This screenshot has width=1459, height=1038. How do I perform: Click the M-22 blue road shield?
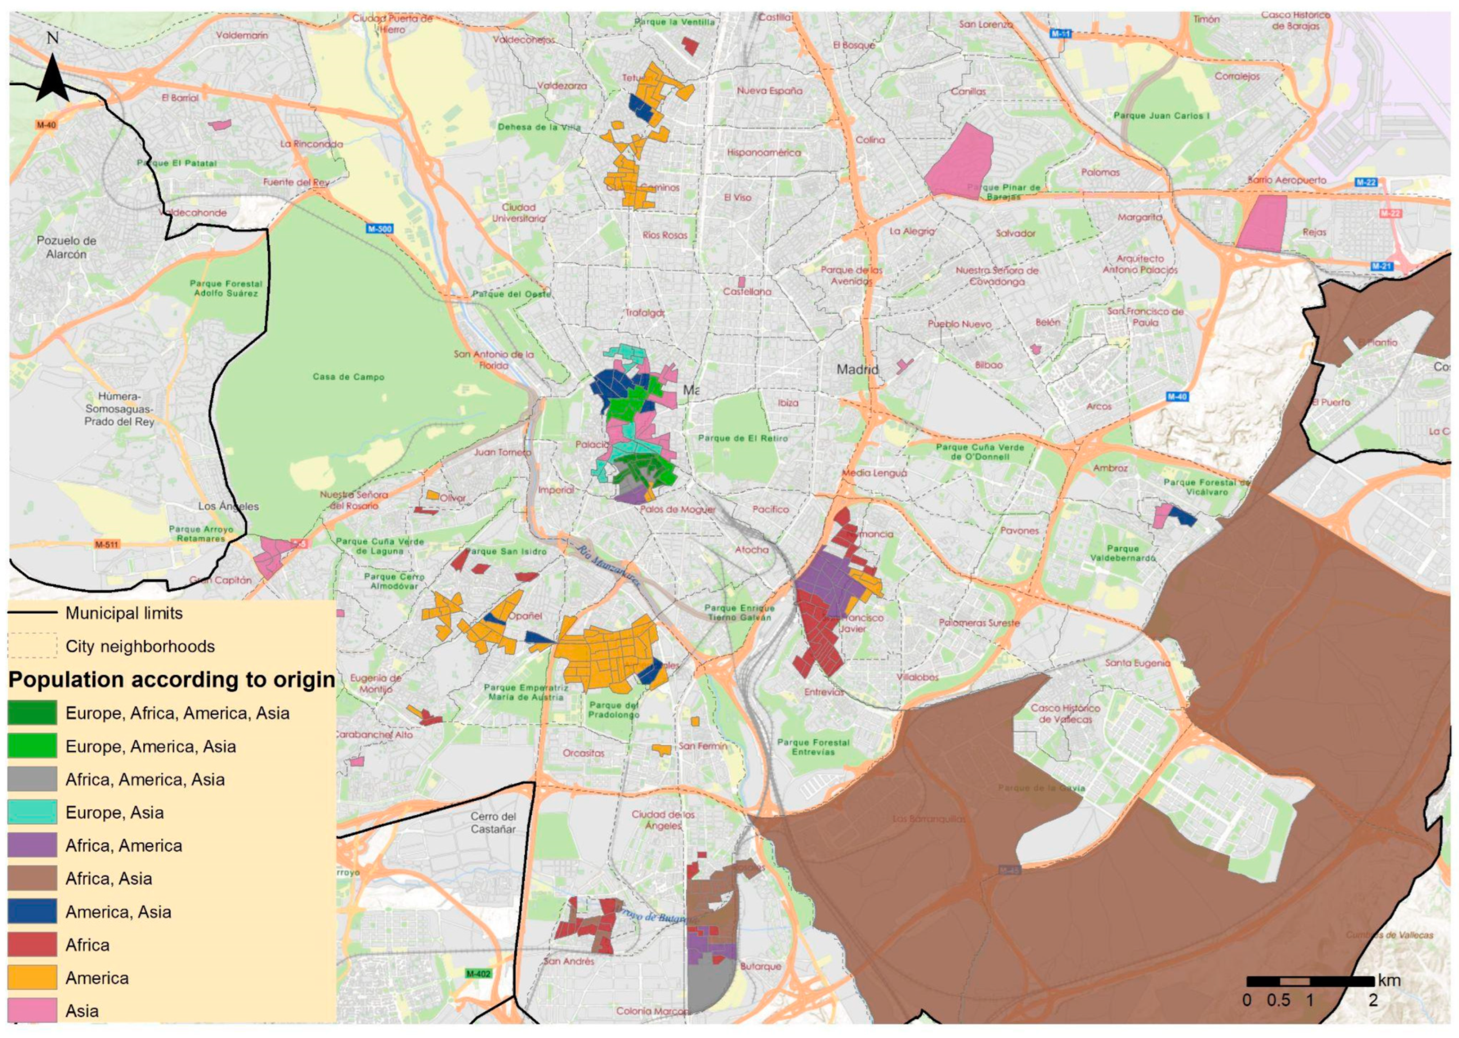point(1367,183)
